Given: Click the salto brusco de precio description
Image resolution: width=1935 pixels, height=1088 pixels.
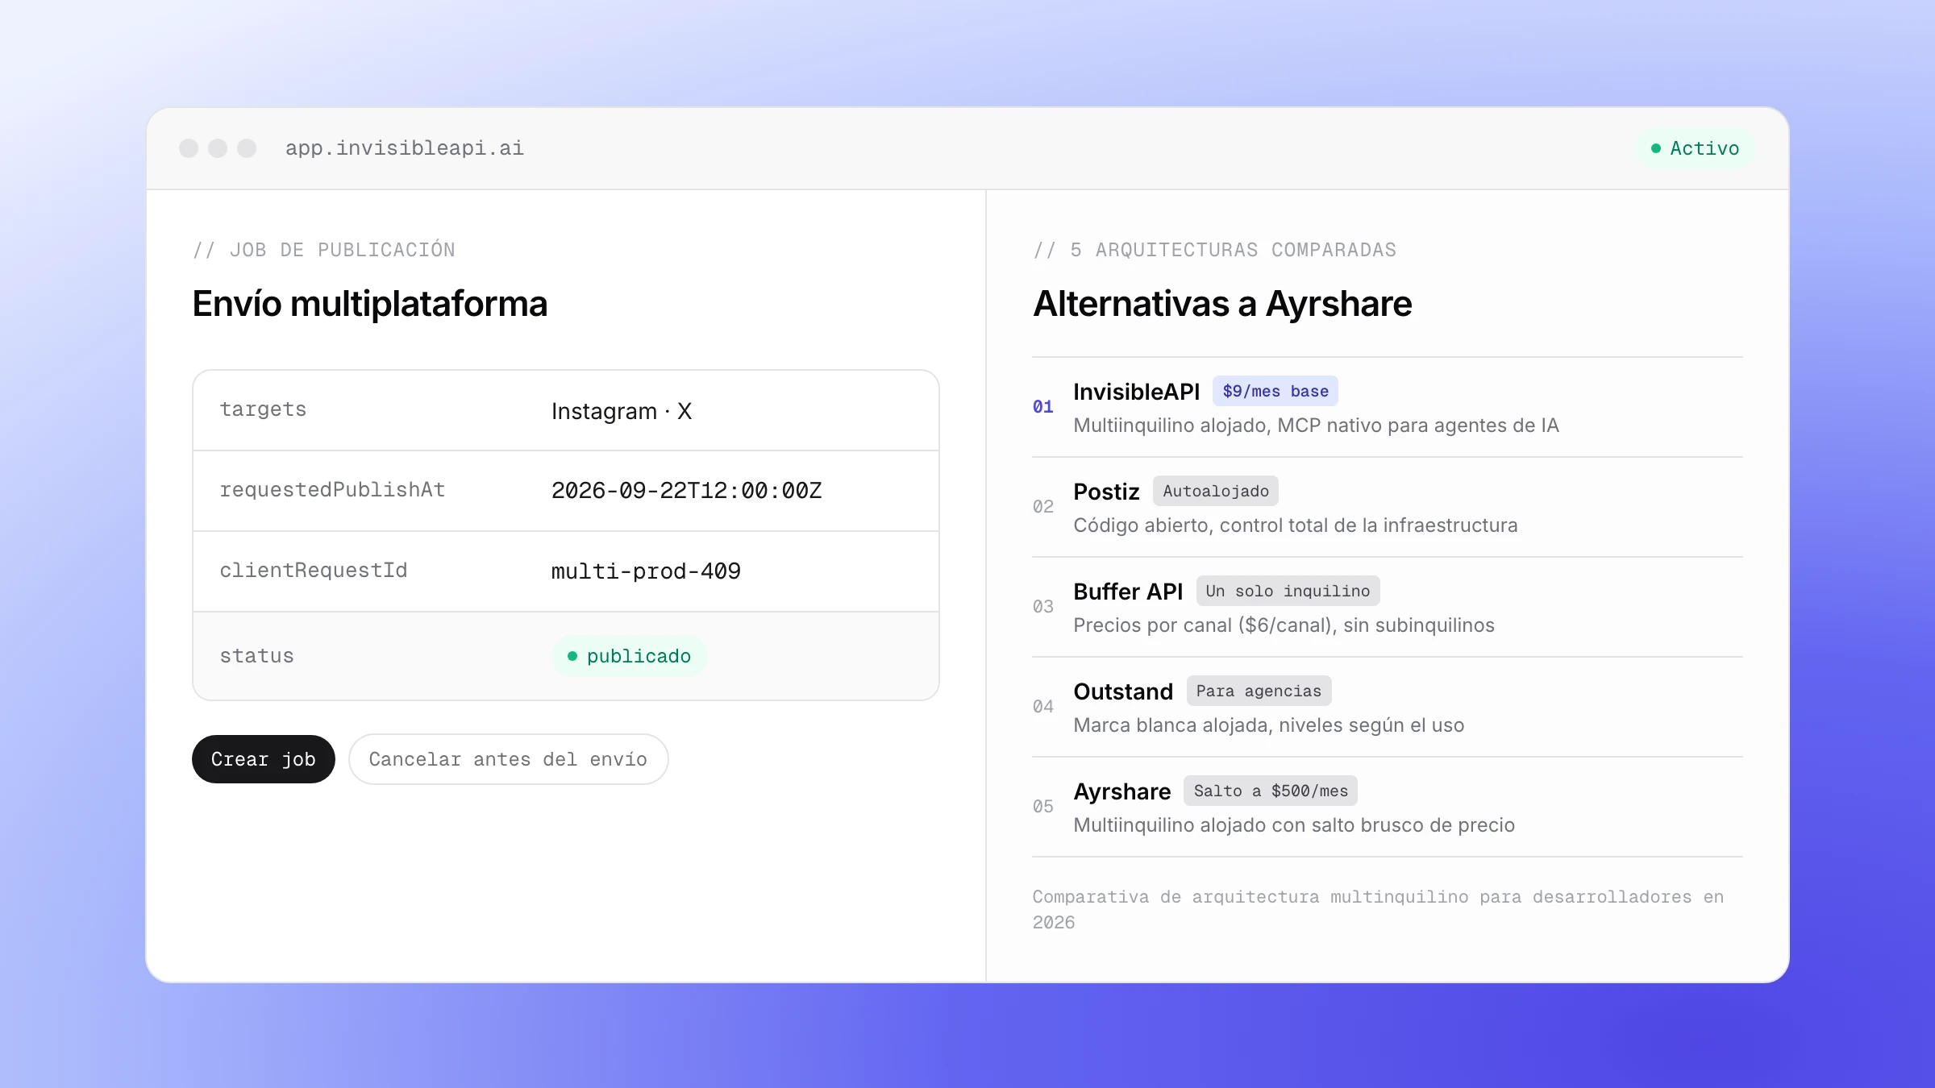Looking at the screenshot, I should (x=1294, y=825).
